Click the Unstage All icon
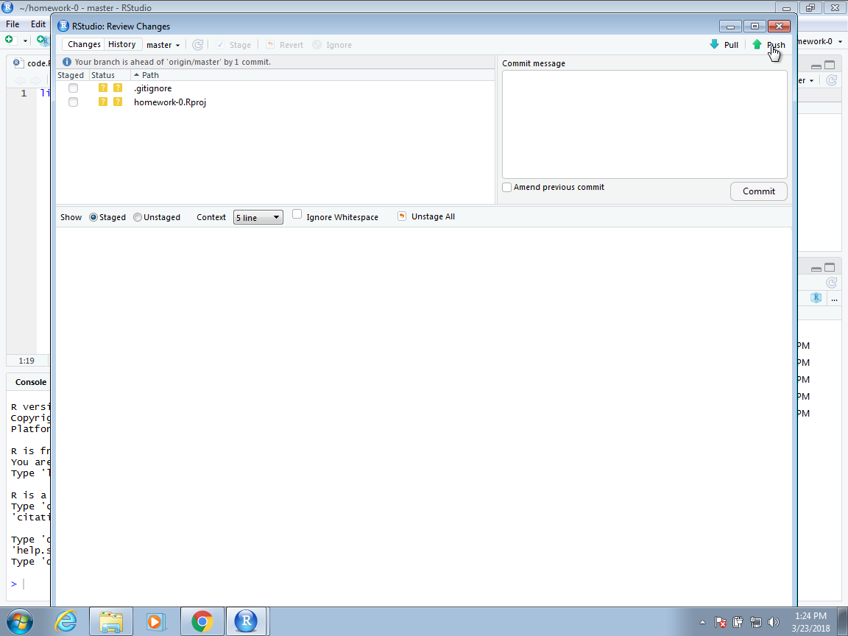This screenshot has height=636, width=848. (x=402, y=216)
